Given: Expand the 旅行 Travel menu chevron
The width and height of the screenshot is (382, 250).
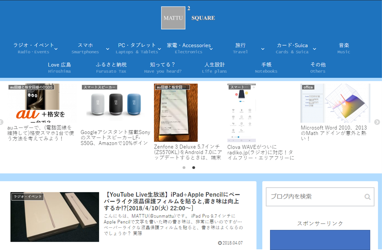Looking at the screenshot, I should [263, 49].
